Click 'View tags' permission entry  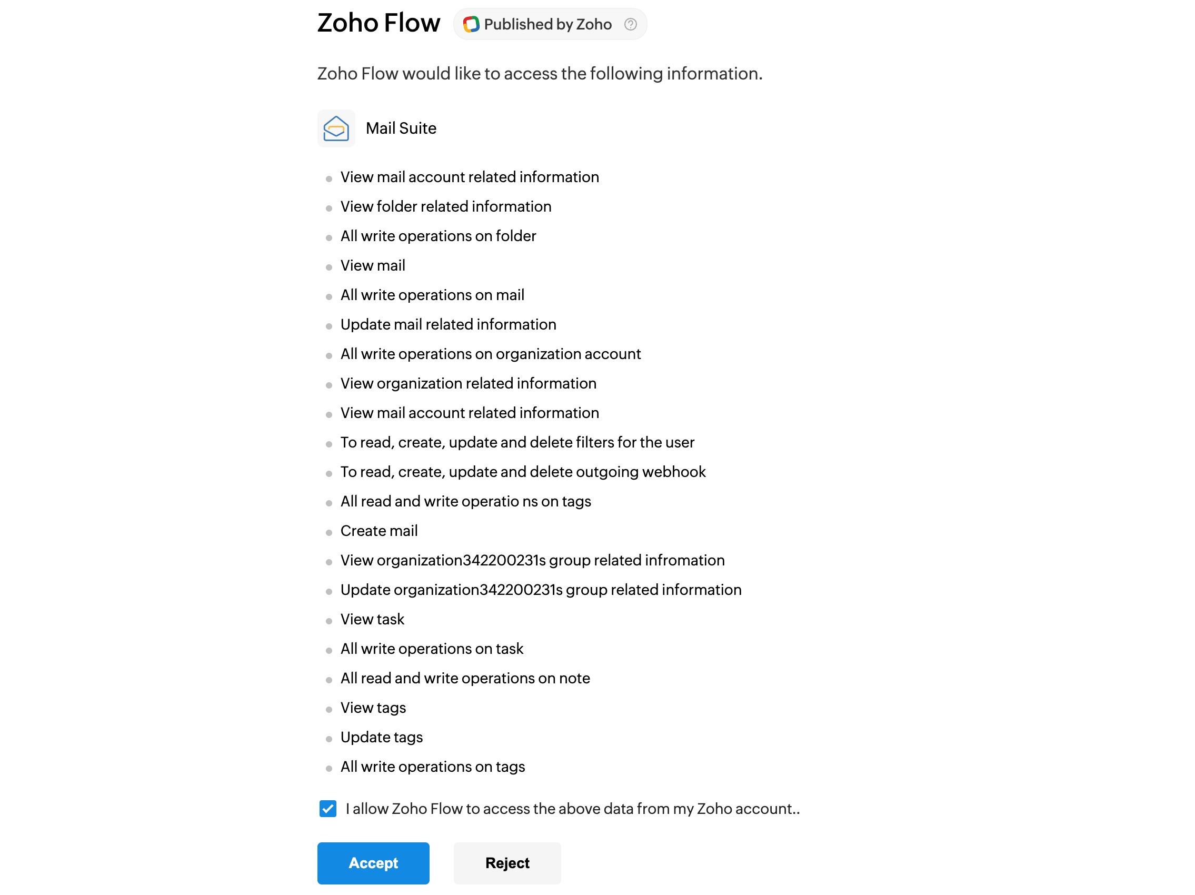373,708
